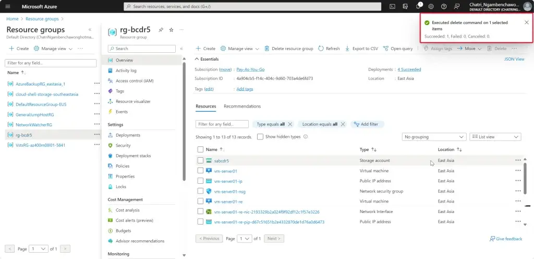Launch Cloud Shell from top bar
Image resolution: width=534 pixels, height=259 pixels.
click(x=392, y=6)
